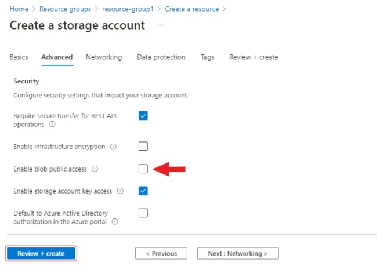Click info icon beside Require secure transfer
The height and width of the screenshot is (270, 377).
[x=52, y=125]
